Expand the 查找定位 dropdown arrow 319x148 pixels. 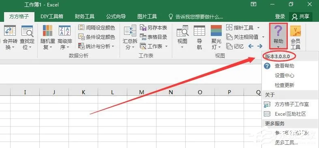30,47
